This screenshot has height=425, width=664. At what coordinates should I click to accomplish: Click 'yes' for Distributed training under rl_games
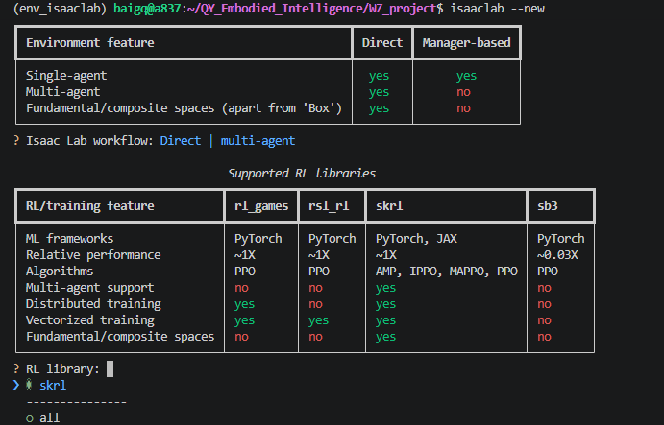click(x=244, y=304)
